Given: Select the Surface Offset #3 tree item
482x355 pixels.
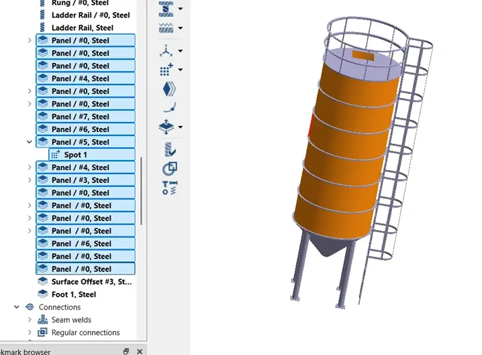Looking at the screenshot, I should tap(91, 282).
